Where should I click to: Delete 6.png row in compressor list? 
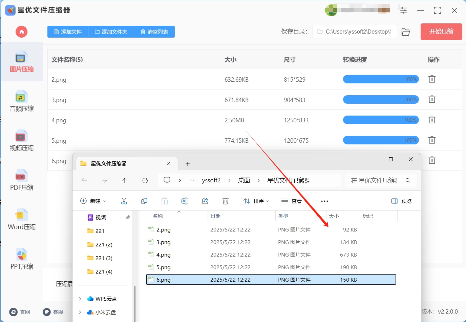pos(432,160)
